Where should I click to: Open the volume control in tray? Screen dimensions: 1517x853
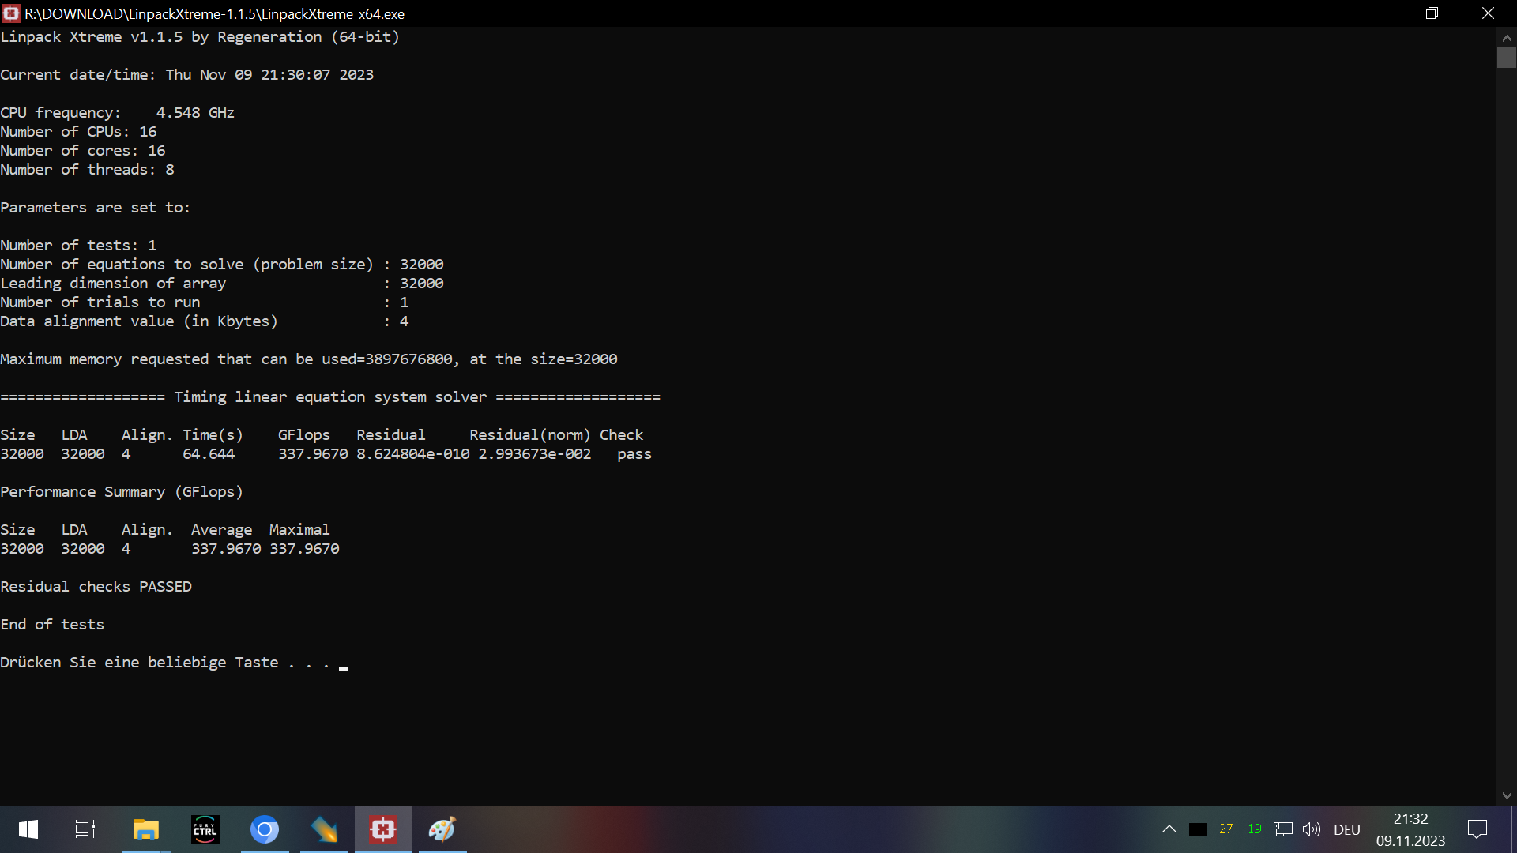pyautogui.click(x=1312, y=829)
